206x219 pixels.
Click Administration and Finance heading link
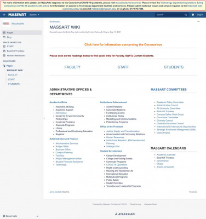(64, 139)
